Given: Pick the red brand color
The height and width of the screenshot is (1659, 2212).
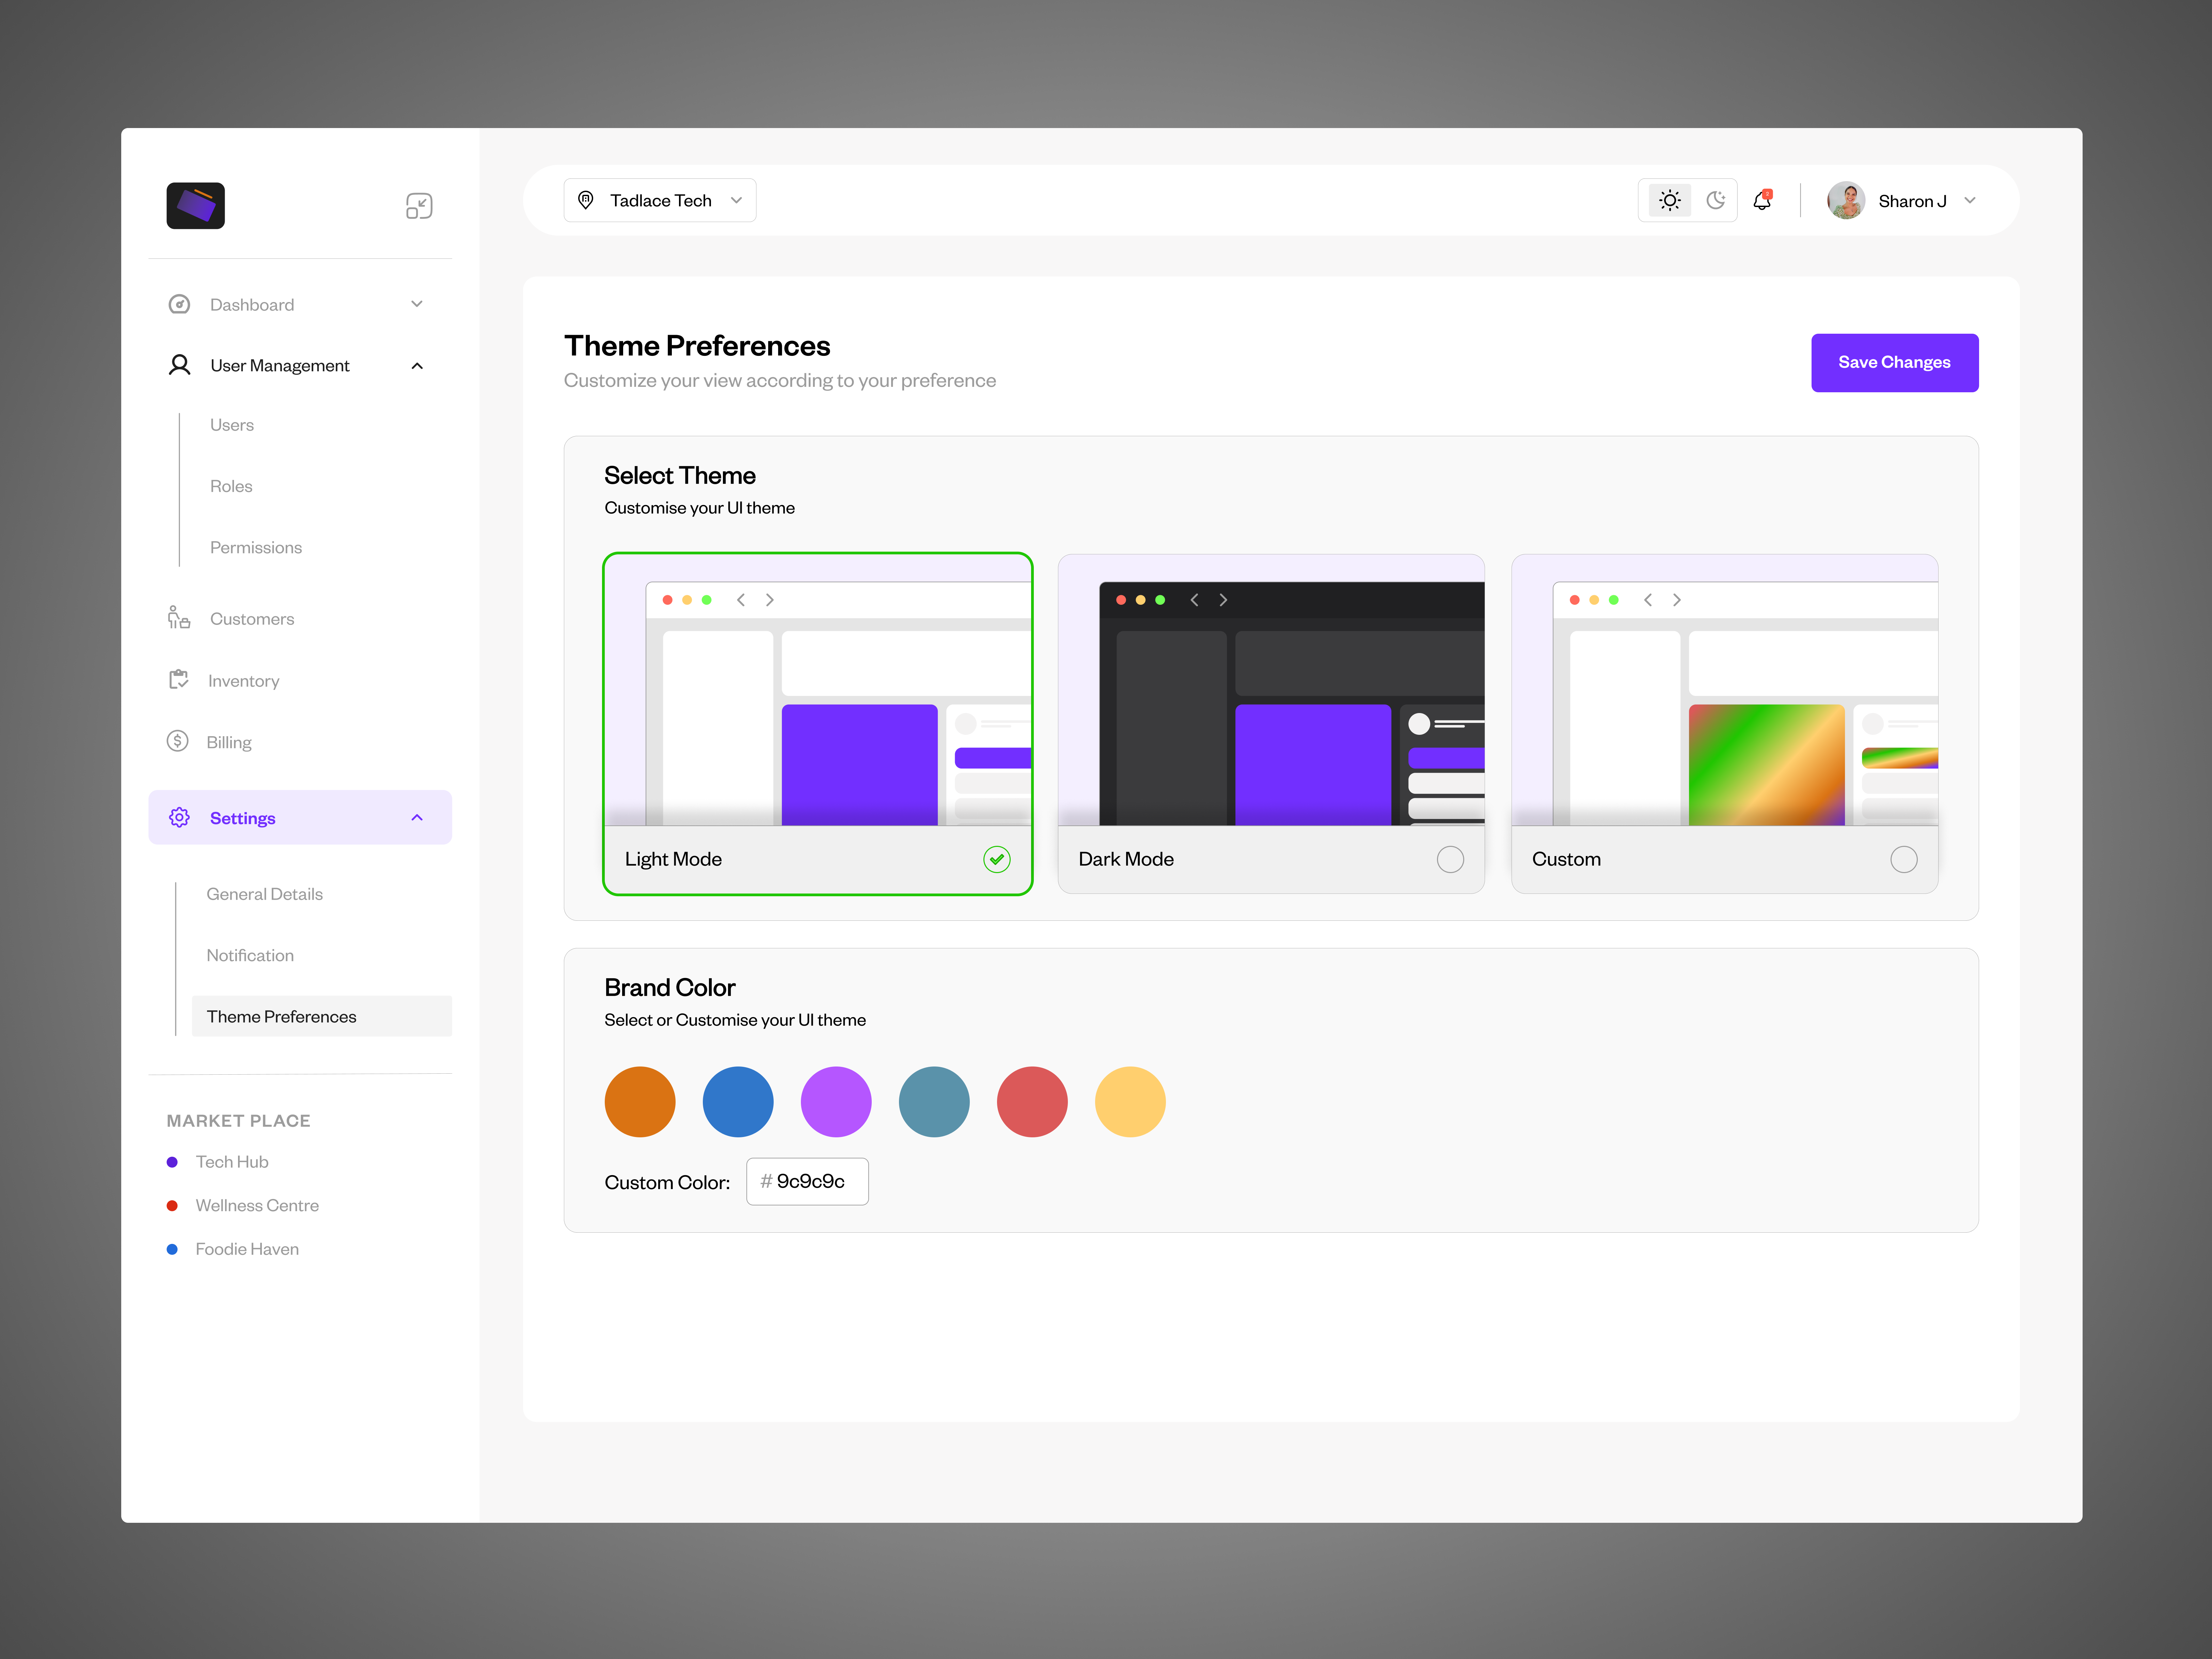Looking at the screenshot, I should click(1032, 1102).
